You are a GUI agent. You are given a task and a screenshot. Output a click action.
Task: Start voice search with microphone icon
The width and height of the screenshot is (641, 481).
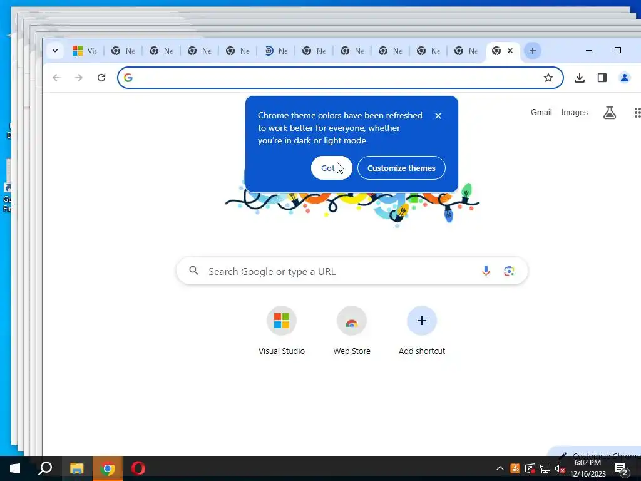click(486, 271)
